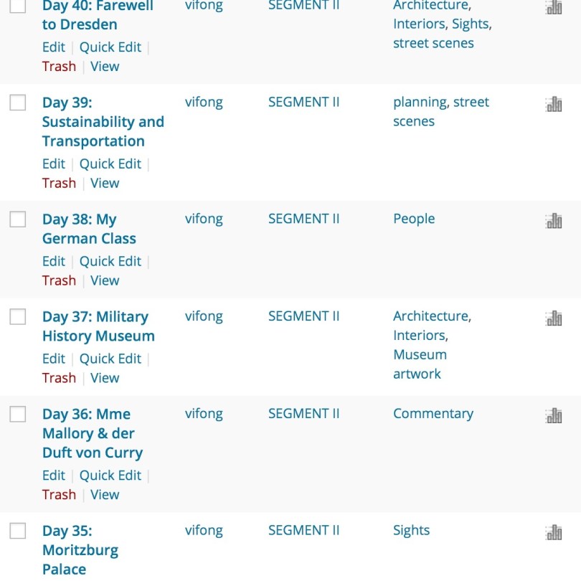Select the Day 39 post checkbox
This screenshot has width=581, height=581.
18,103
